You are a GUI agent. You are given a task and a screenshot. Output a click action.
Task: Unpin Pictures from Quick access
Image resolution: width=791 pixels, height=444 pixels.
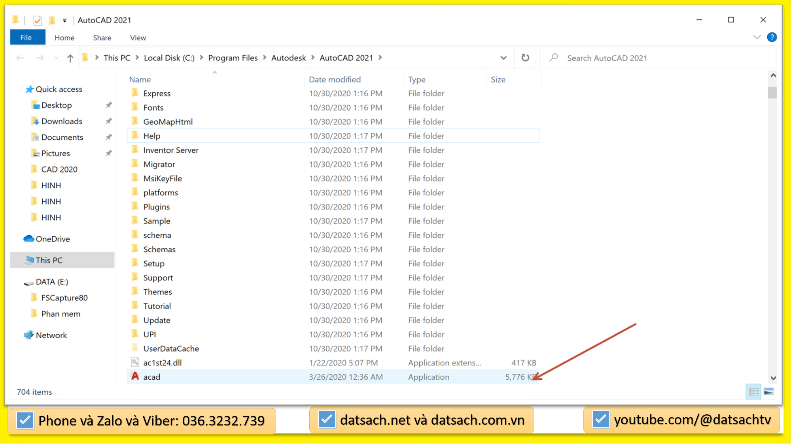click(x=108, y=153)
